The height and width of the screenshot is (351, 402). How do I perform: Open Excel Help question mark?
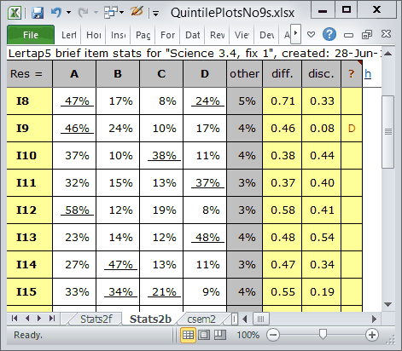tap(329, 34)
